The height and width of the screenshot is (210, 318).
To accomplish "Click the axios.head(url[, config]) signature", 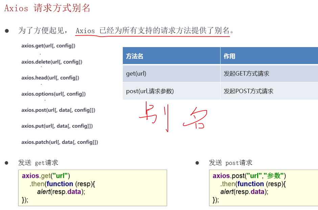I will coord(50,78).
